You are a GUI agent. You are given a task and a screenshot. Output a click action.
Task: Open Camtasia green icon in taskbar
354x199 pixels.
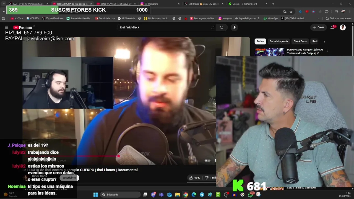[x=218, y=195]
